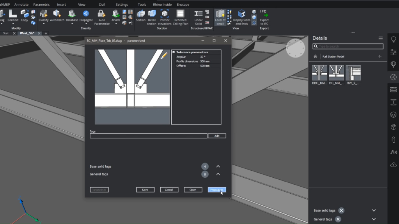Clear Base solid tags filter in Details panel
The height and width of the screenshot is (224, 399).
coord(341,210)
